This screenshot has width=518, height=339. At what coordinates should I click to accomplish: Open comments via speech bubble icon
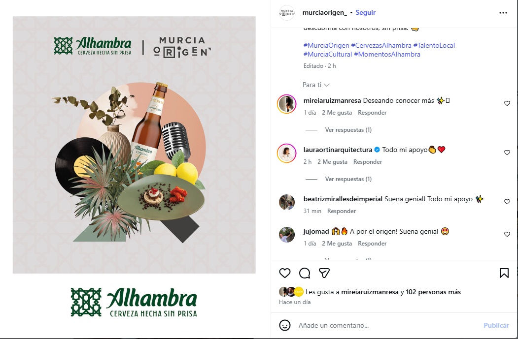coord(305,273)
